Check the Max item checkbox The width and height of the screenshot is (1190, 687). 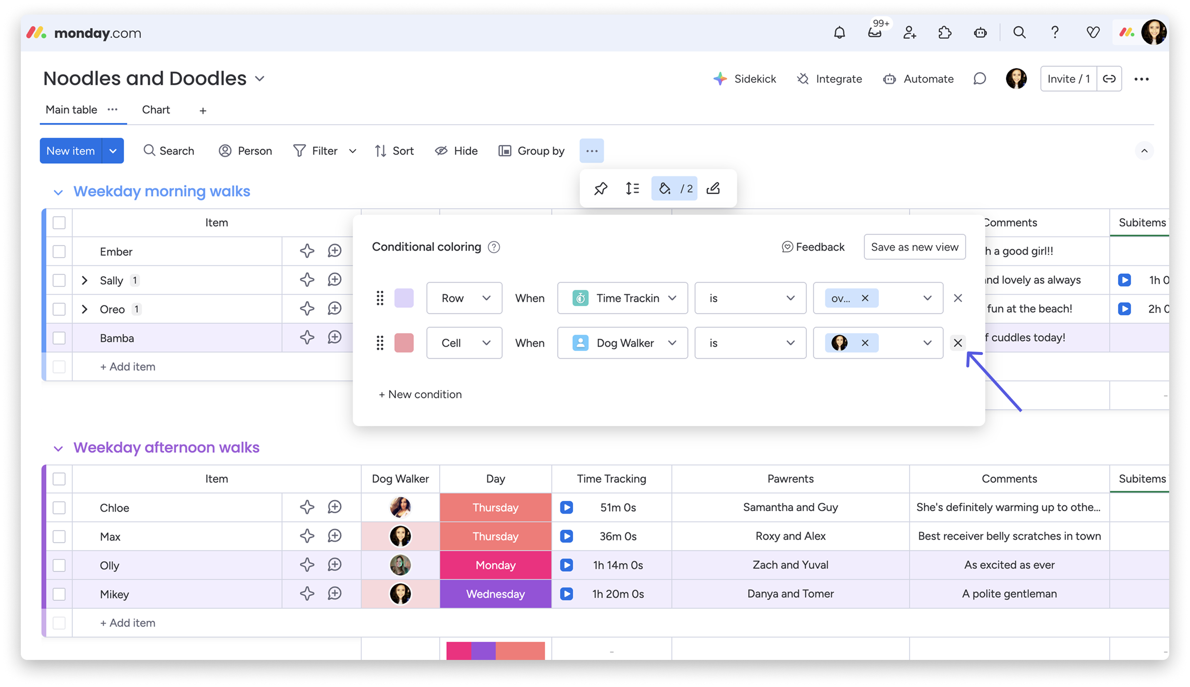pos(59,537)
